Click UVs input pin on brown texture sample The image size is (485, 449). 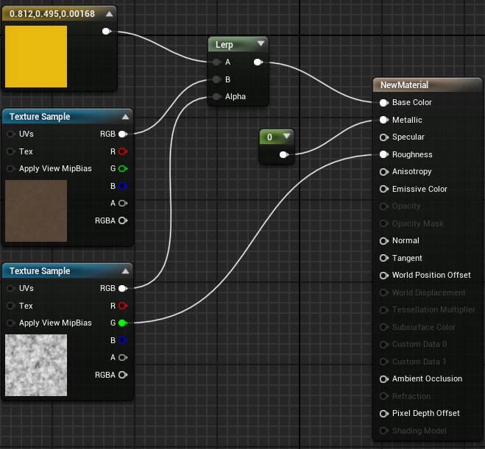click(11, 134)
